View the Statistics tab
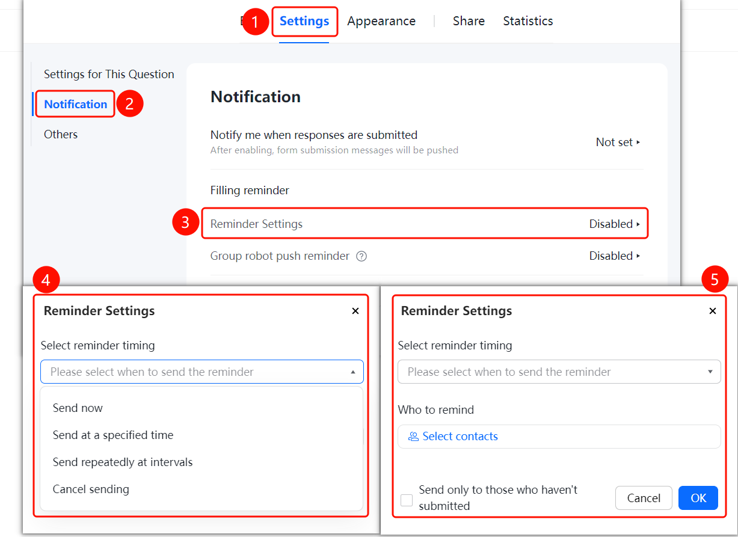 point(528,21)
